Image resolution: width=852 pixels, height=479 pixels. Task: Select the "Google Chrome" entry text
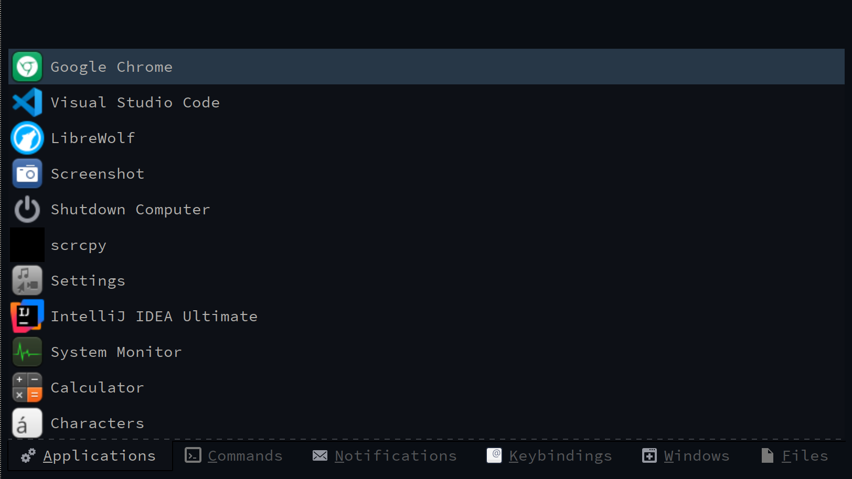112,67
